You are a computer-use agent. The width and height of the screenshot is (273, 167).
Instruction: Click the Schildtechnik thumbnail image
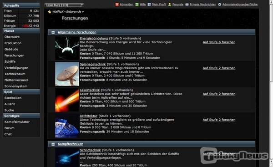(x=67, y=157)
